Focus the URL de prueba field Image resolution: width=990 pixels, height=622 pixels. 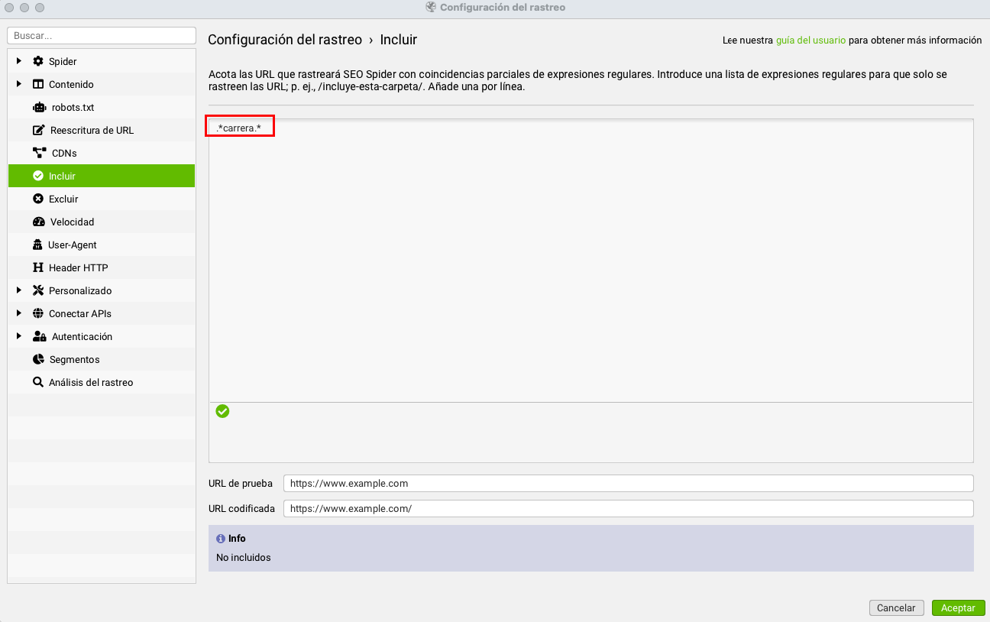coord(628,484)
